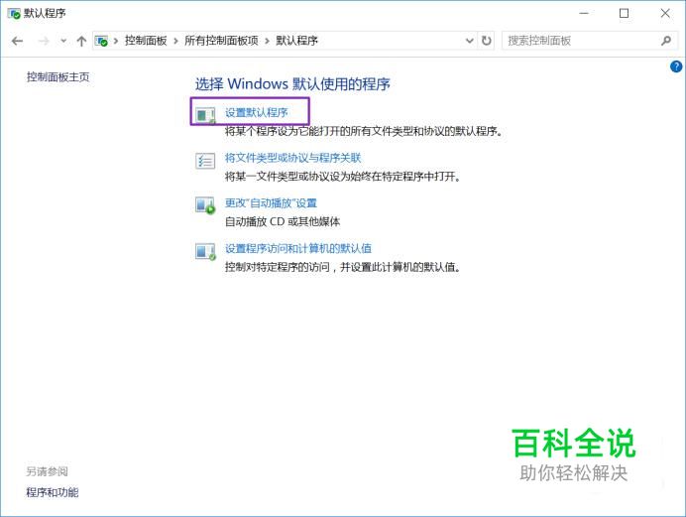
Task: Minimize the 默认程序 window
Action: click(584, 14)
